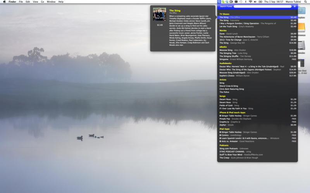Pick Sheryl Crow & Sting artist result
The width and height of the screenshot is (310, 193).
point(229,86)
